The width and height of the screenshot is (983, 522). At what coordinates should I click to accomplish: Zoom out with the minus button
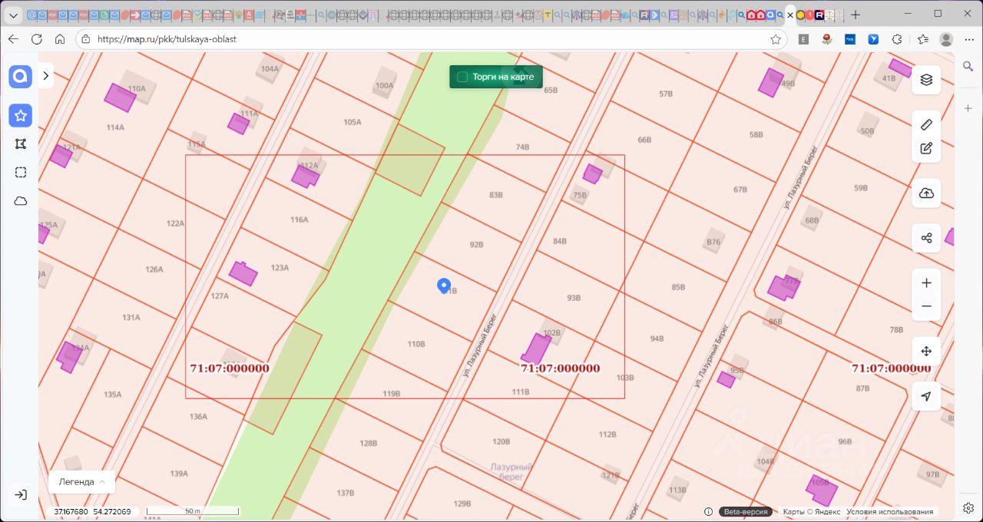tap(926, 306)
